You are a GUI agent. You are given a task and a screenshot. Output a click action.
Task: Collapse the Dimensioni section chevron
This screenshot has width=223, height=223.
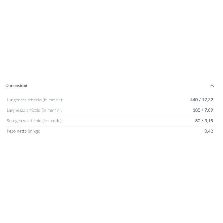tap(212, 86)
